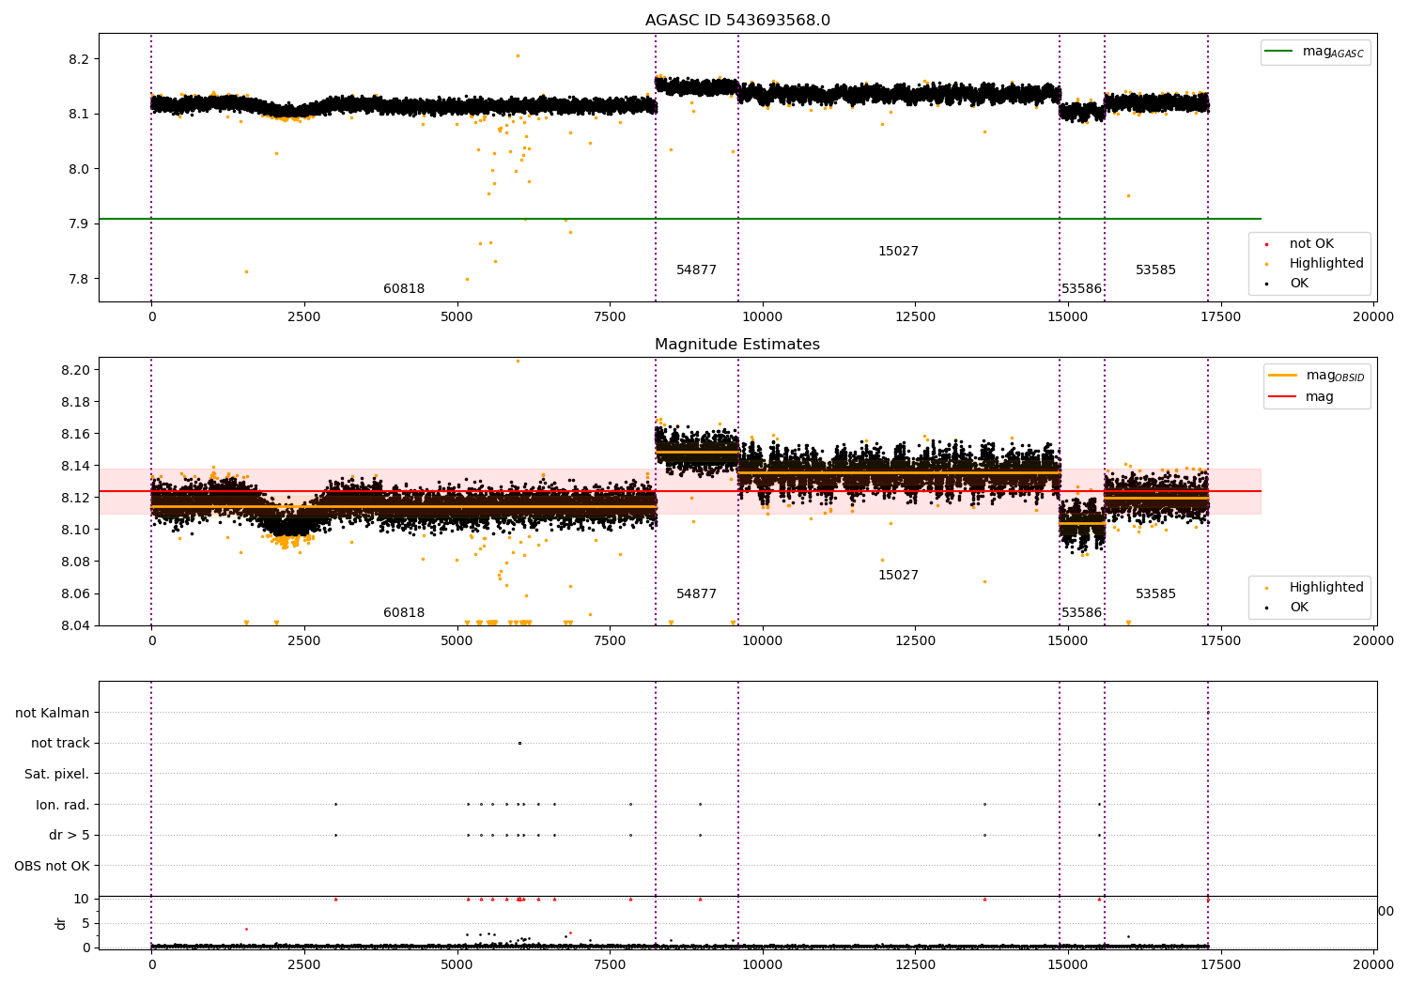
Task: Click the 15000 x-tick under the Magnitude Estimates plot
Action: click(x=1068, y=641)
